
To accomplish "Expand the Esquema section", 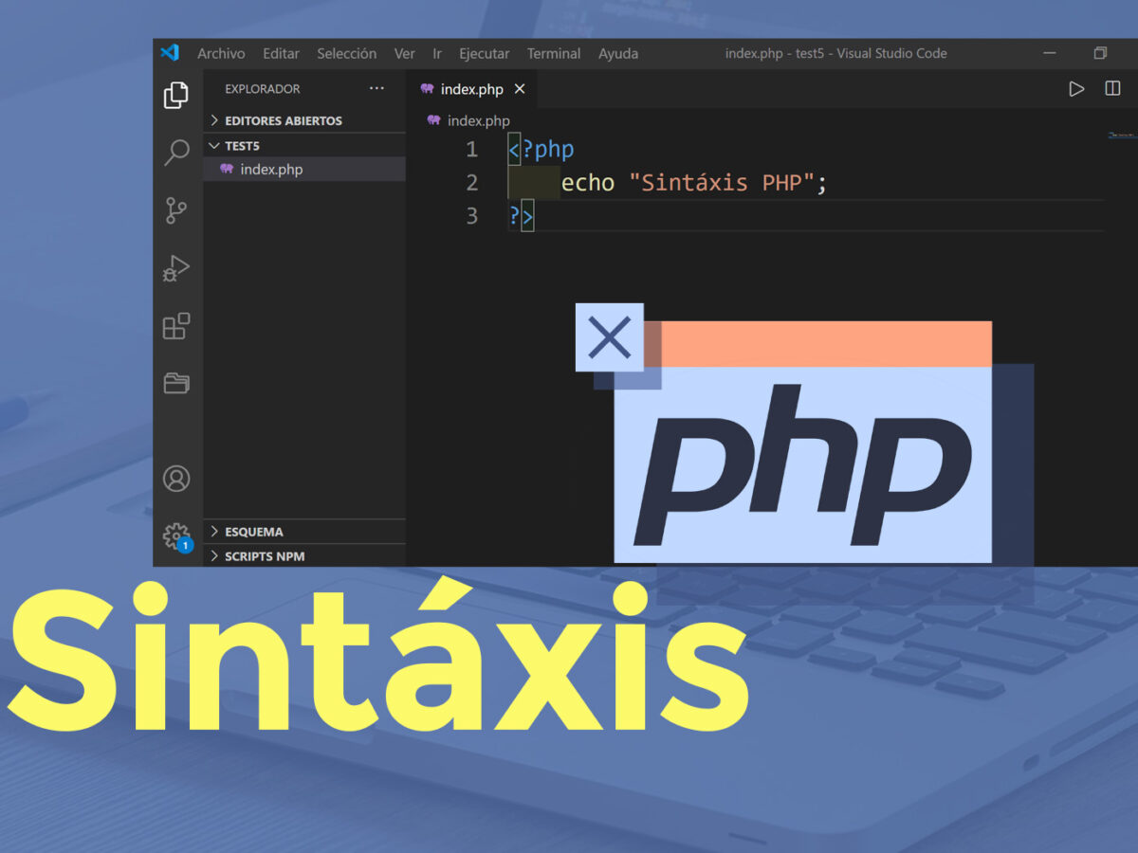I will [x=304, y=532].
